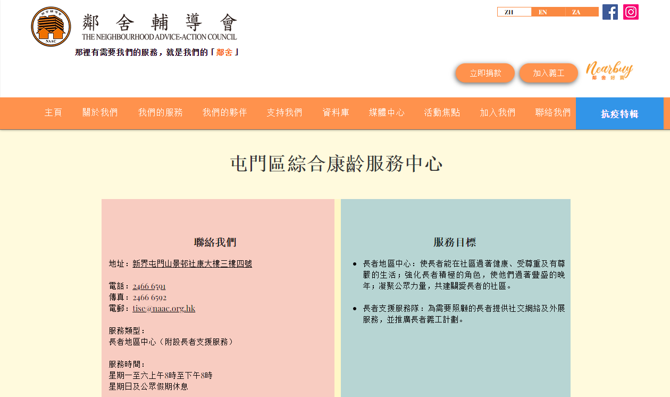Click the 服務時間： label

click(127, 364)
